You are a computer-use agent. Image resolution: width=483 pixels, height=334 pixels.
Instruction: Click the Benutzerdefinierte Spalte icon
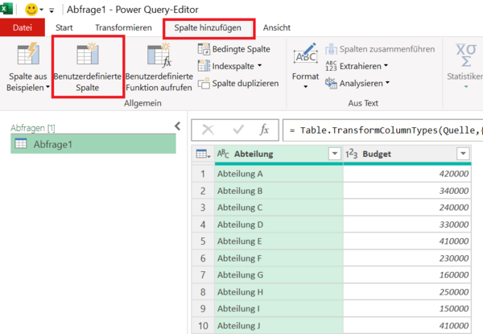tap(86, 56)
